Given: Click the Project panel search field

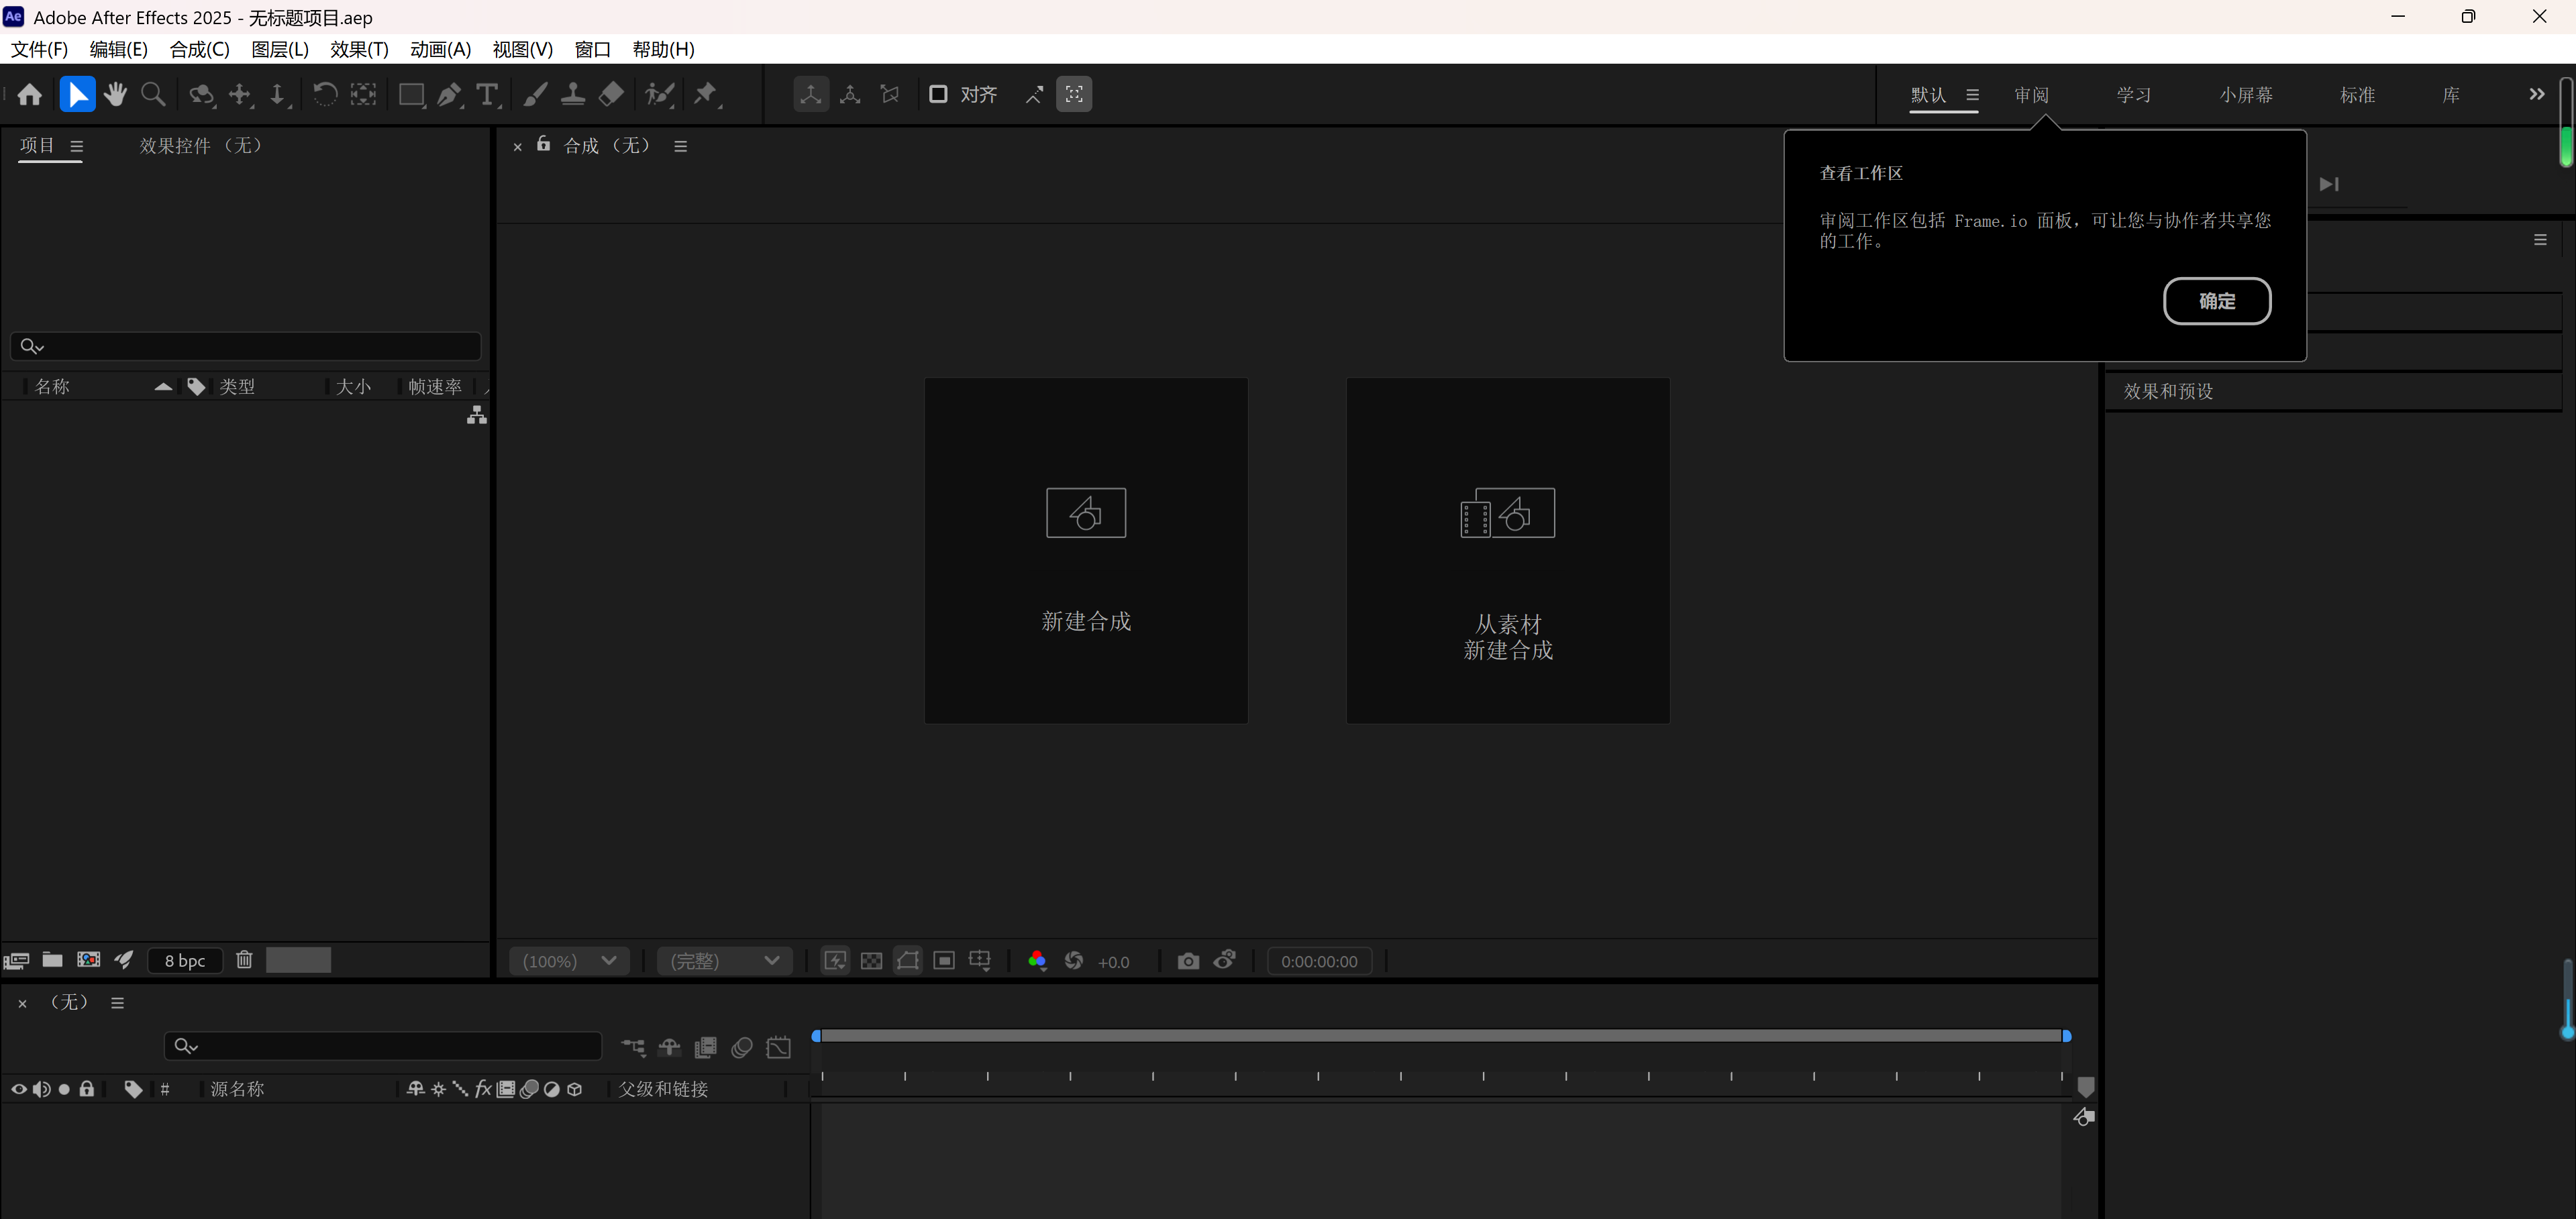Looking at the screenshot, I should pyautogui.click(x=246, y=346).
